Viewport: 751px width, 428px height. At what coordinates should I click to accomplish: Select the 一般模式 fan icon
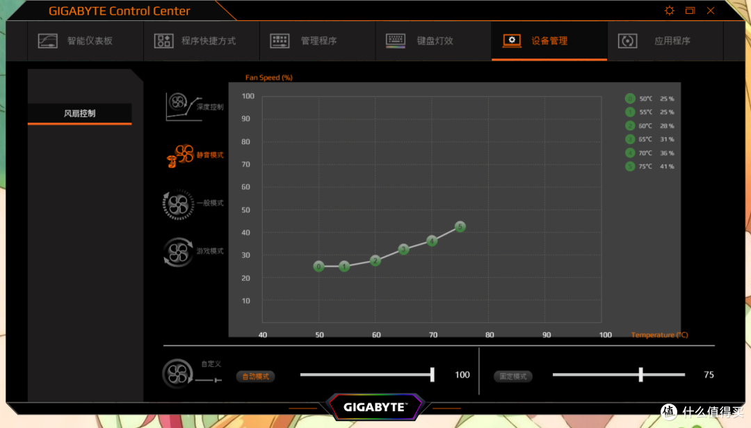click(x=178, y=205)
